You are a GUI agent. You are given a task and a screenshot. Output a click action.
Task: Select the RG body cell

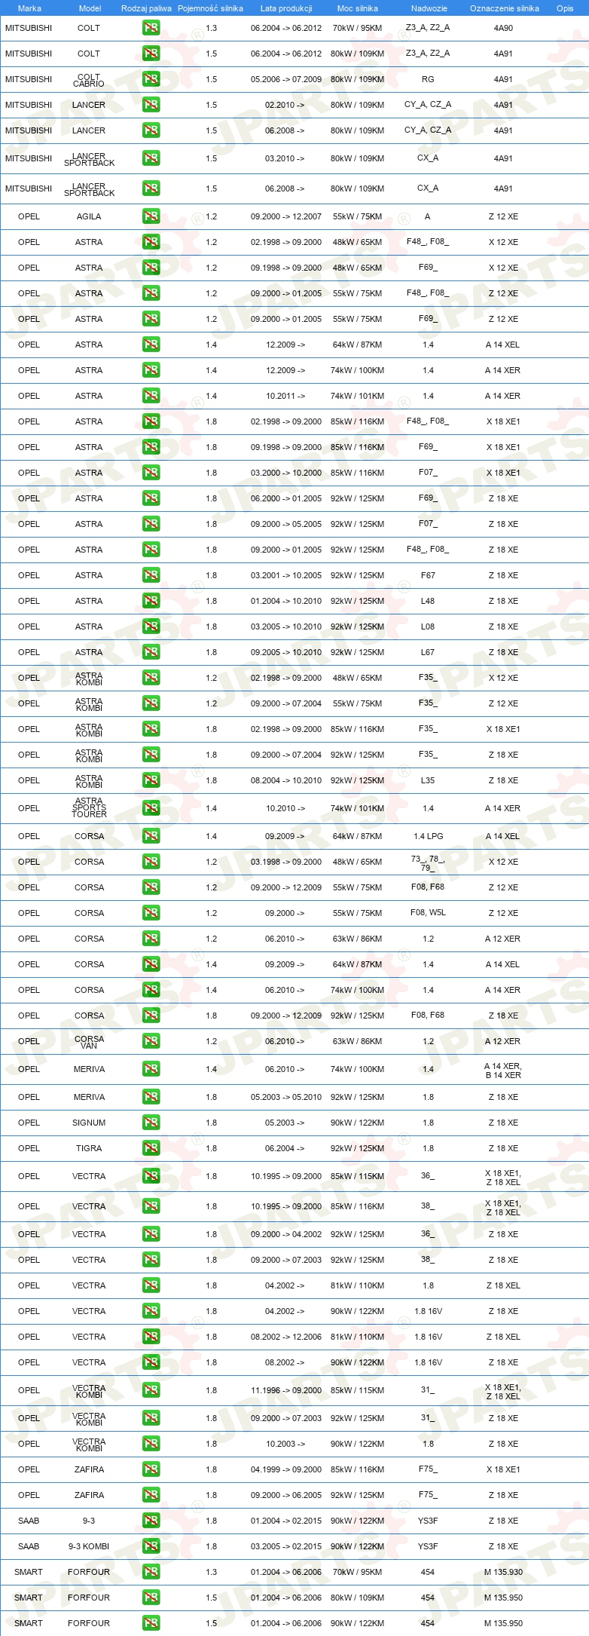point(428,79)
